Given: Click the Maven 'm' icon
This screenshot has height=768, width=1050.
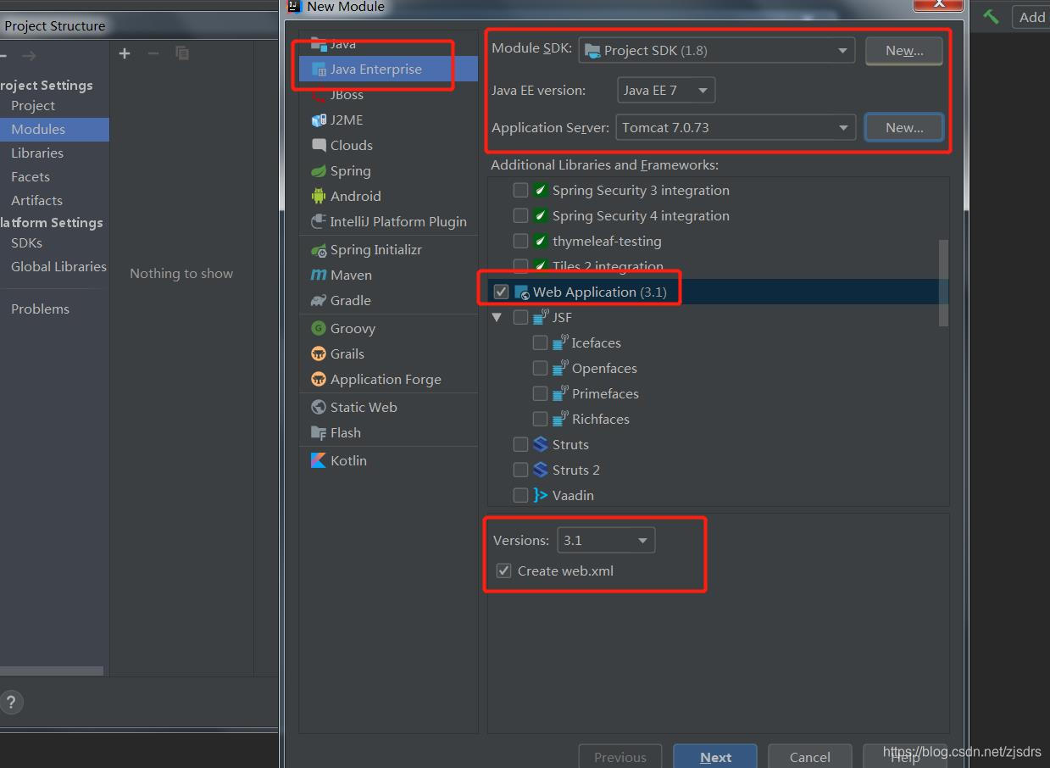Looking at the screenshot, I should click(x=319, y=275).
